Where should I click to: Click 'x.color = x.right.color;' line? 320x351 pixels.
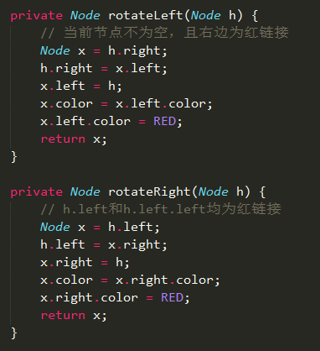coord(130,280)
